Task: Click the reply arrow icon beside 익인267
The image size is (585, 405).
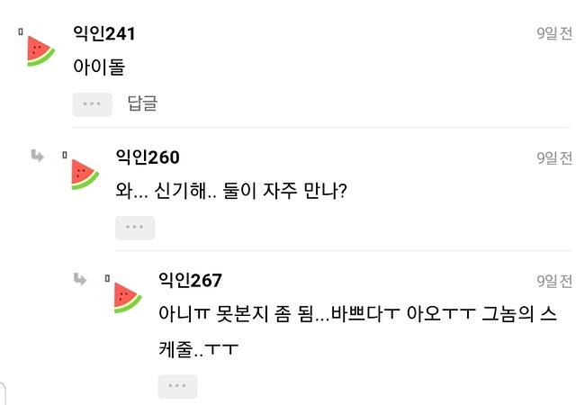Action: click(80, 279)
